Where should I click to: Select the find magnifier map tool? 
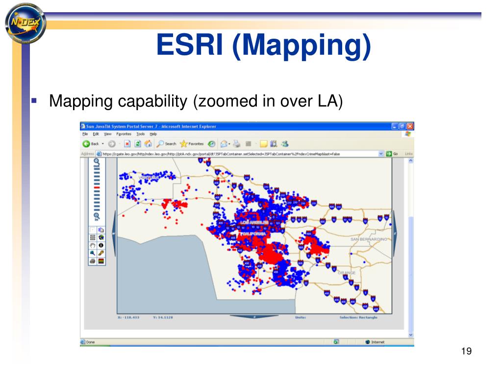pos(93,253)
